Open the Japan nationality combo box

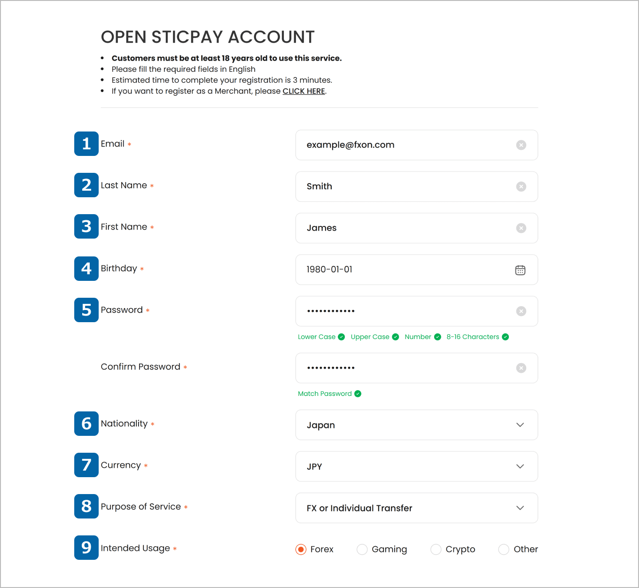click(417, 425)
